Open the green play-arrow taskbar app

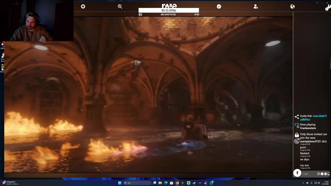point(183,183)
